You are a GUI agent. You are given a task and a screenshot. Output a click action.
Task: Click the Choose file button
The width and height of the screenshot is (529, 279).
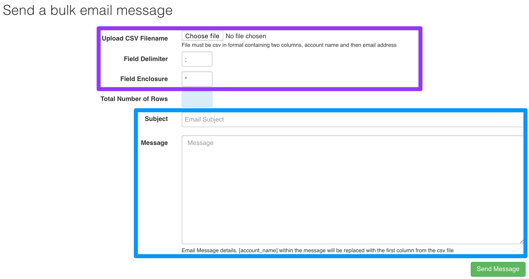tap(202, 36)
